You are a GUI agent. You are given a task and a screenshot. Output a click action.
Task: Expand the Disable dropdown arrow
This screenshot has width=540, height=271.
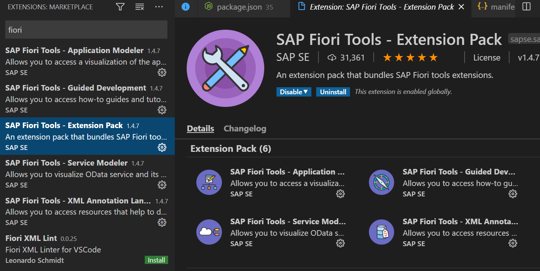click(306, 92)
